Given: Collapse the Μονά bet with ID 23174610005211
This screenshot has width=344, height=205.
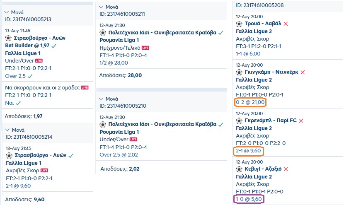Looking at the screenshot, I should click(102, 7).
